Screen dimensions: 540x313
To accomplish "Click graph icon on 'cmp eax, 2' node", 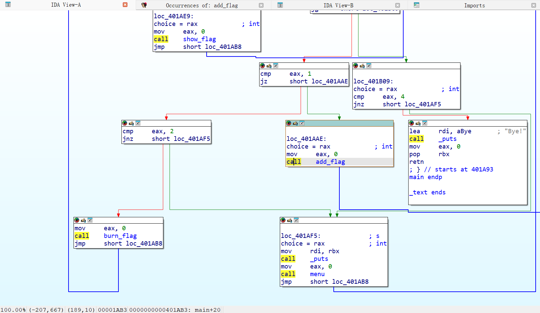I will click(138, 123).
